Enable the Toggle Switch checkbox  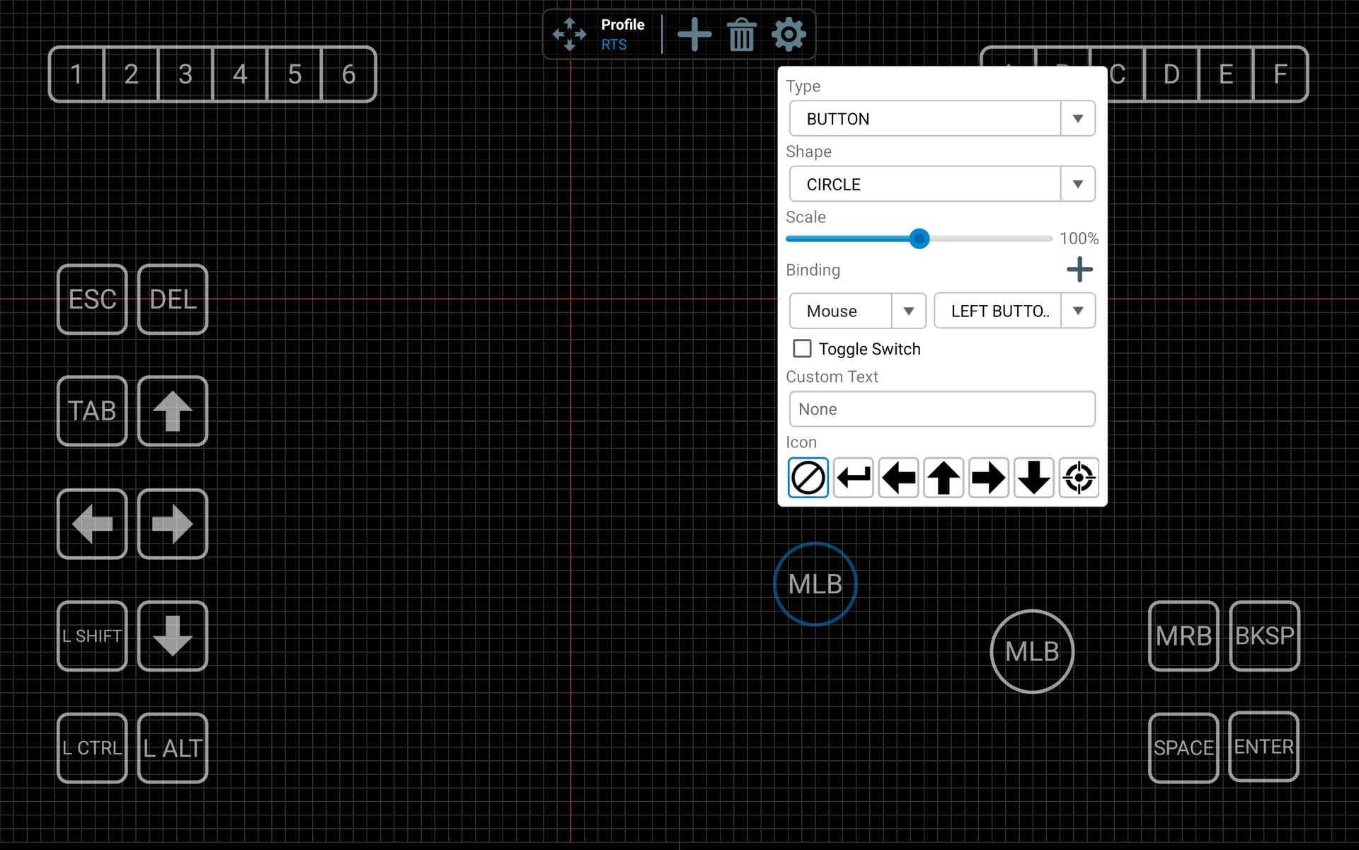pyautogui.click(x=802, y=348)
